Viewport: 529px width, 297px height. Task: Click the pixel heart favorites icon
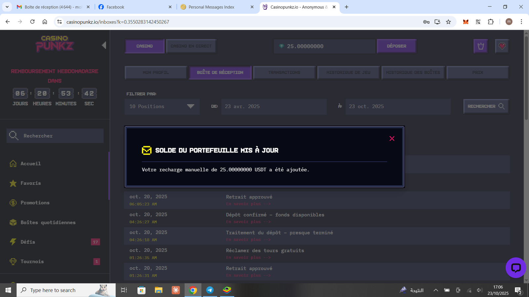click(502, 46)
